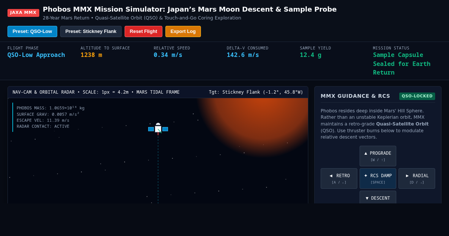Trigger the Descent burn button

tap(378, 197)
